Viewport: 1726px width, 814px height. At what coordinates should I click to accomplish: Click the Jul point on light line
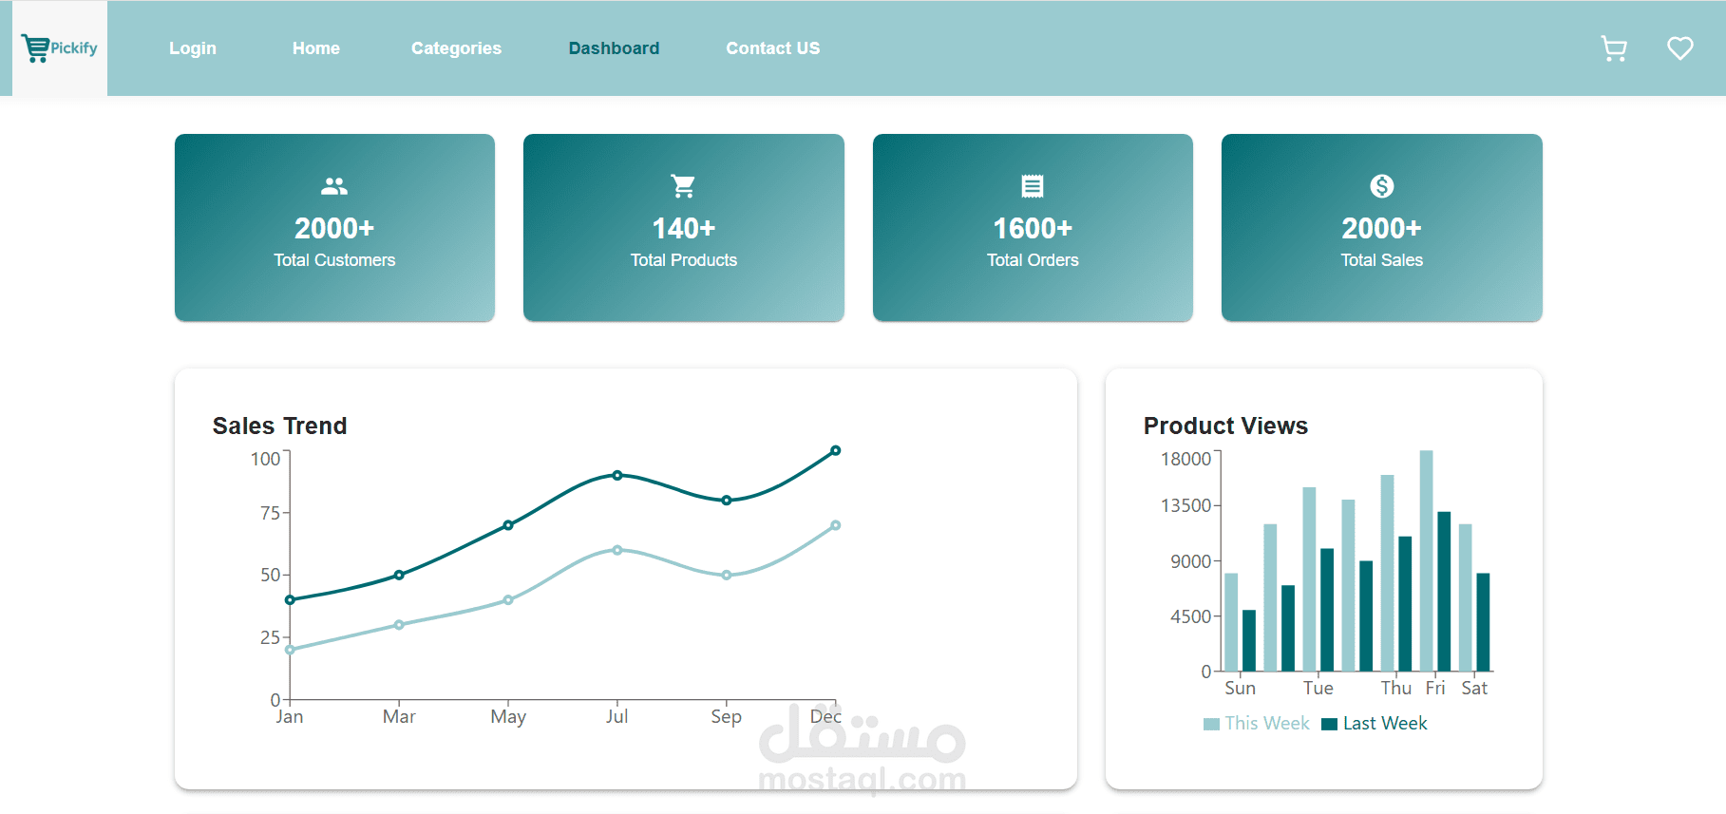(x=617, y=550)
